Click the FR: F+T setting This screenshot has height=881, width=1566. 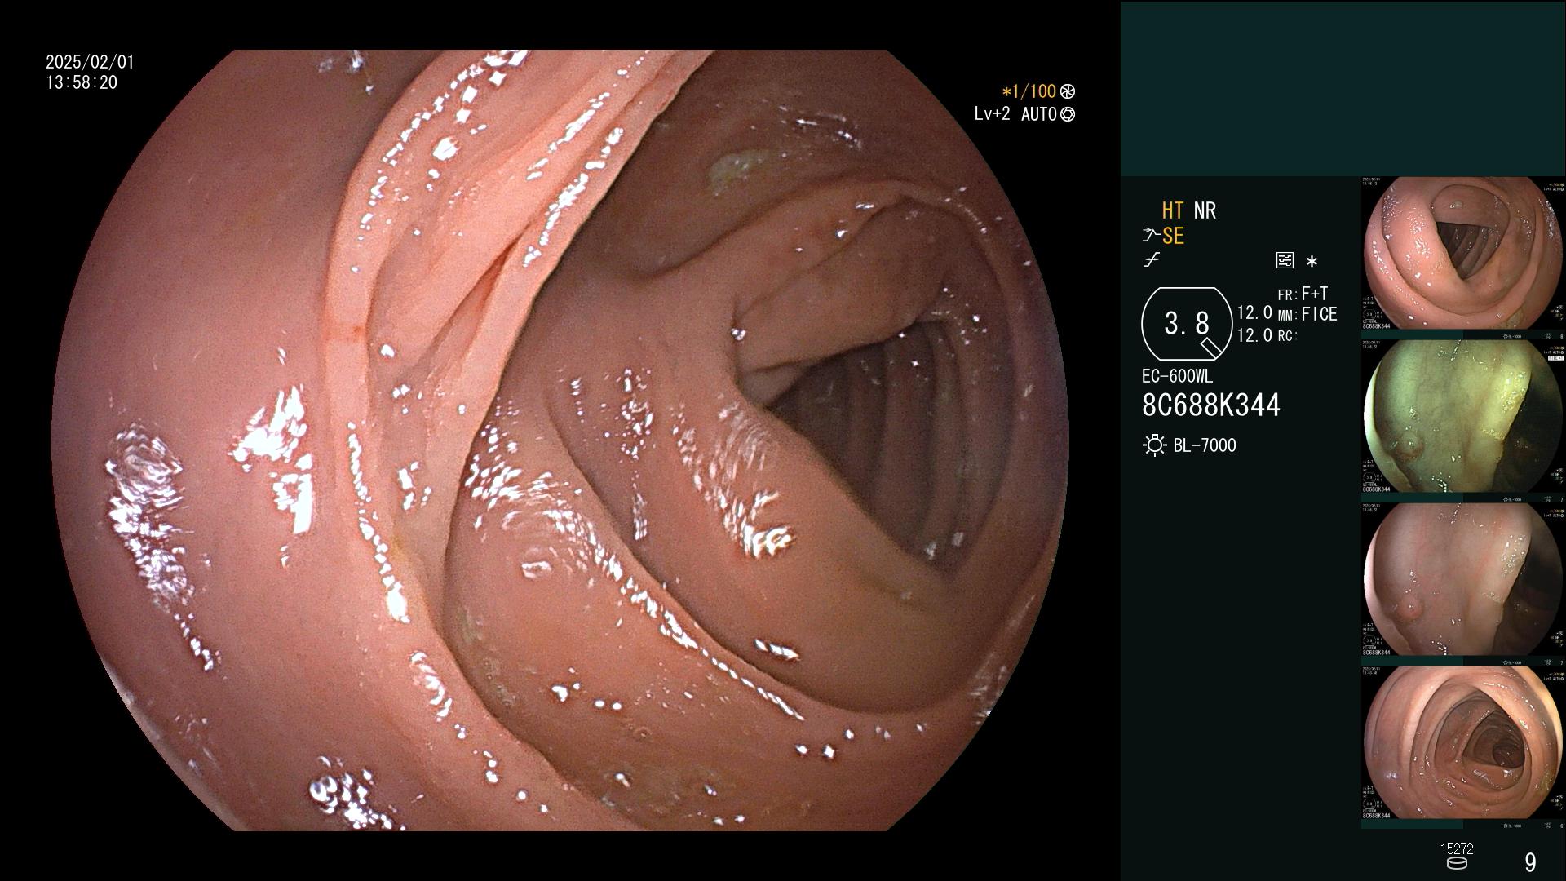click(x=1303, y=294)
